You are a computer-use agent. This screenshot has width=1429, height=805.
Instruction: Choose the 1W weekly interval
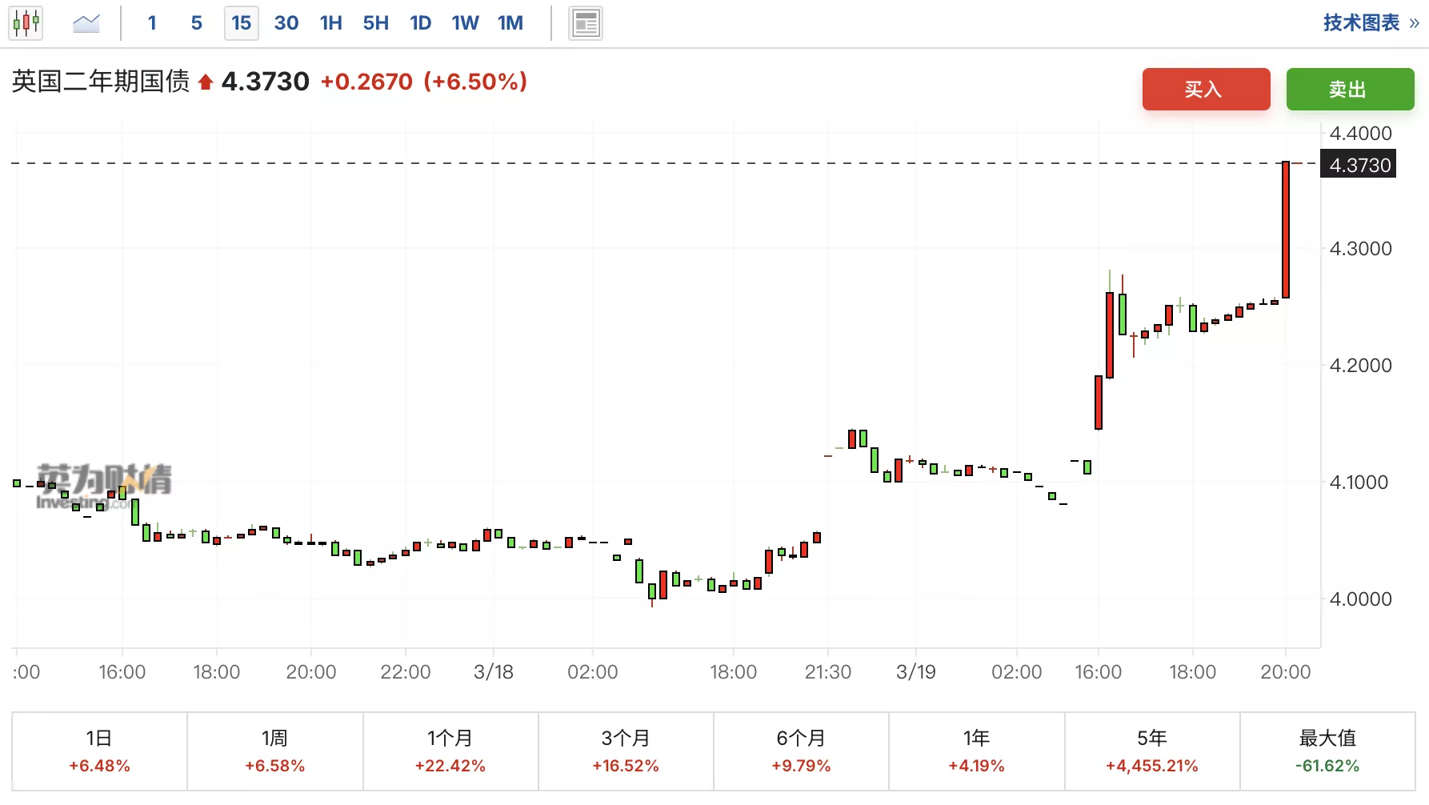pyautogui.click(x=465, y=23)
